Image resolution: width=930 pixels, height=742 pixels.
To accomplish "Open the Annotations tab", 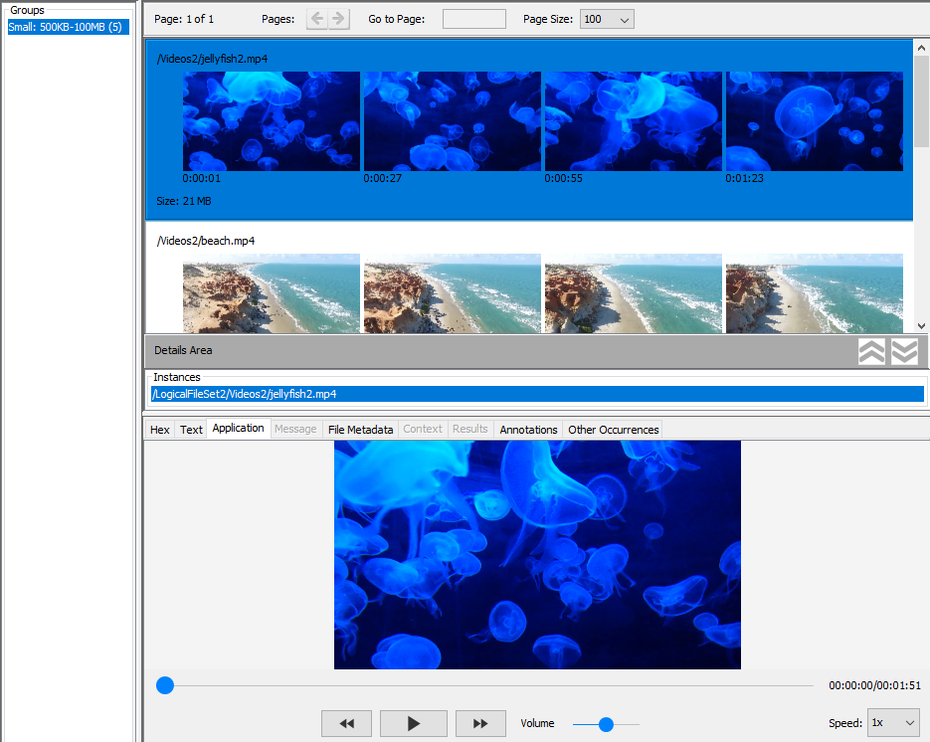I will (528, 430).
